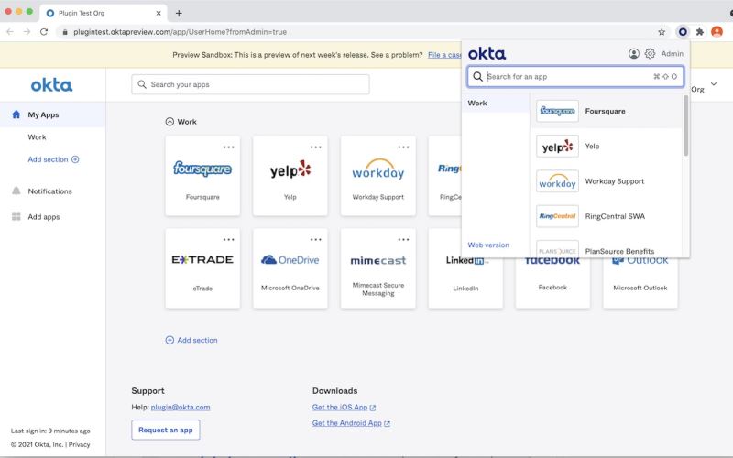This screenshot has width=733, height=458.
Task: Click the plugin list scrollbar
Action: [685, 125]
